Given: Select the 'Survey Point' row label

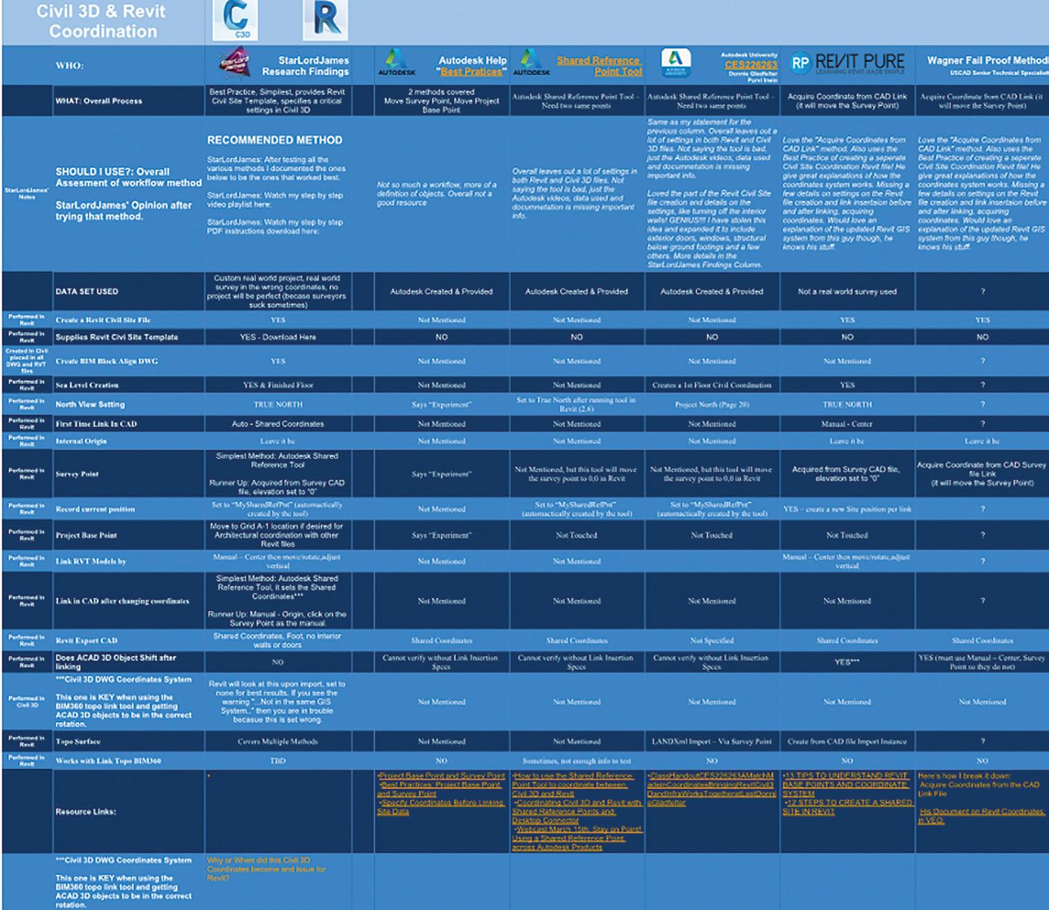Looking at the screenshot, I should 77,475.
